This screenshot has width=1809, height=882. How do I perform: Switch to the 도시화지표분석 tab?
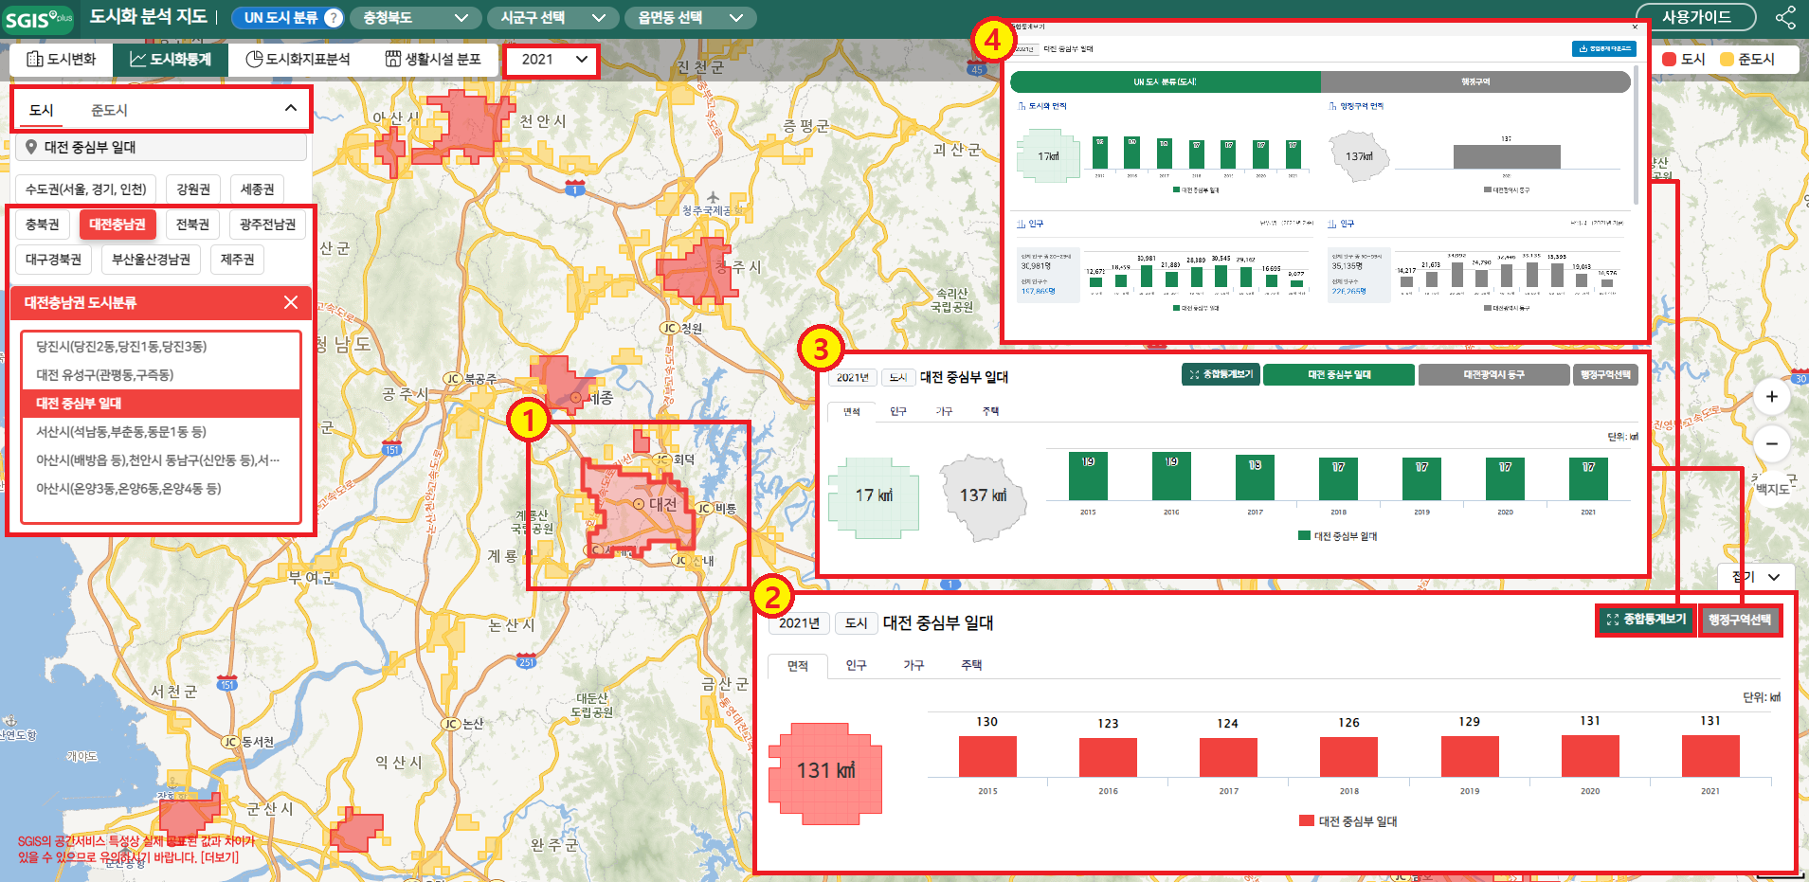(x=298, y=59)
